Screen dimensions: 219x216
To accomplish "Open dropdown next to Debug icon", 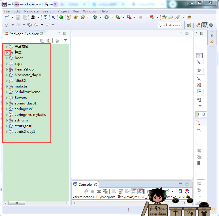I will pyautogui.click(x=101, y=17).
